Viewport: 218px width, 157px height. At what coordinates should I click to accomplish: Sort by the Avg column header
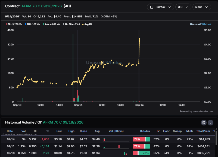pyautogui.click(x=97, y=131)
